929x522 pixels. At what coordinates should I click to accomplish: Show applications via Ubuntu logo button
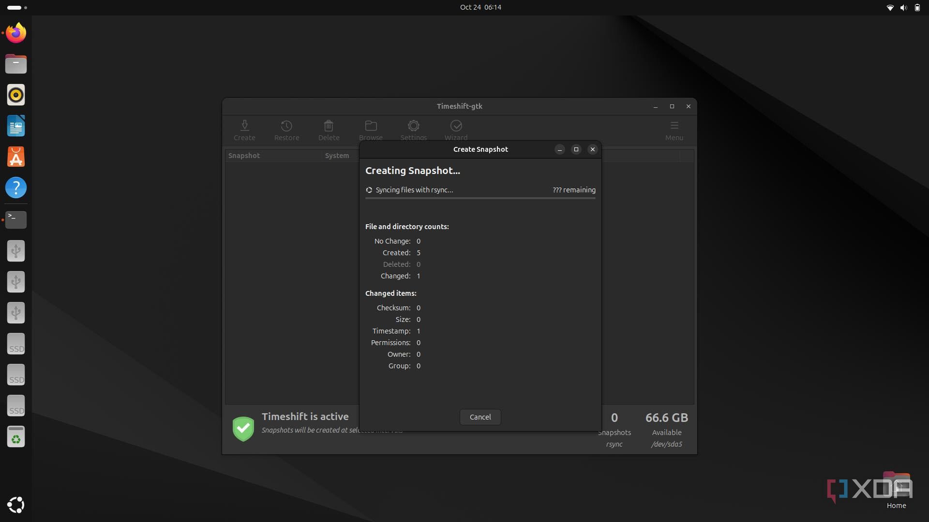[16, 505]
